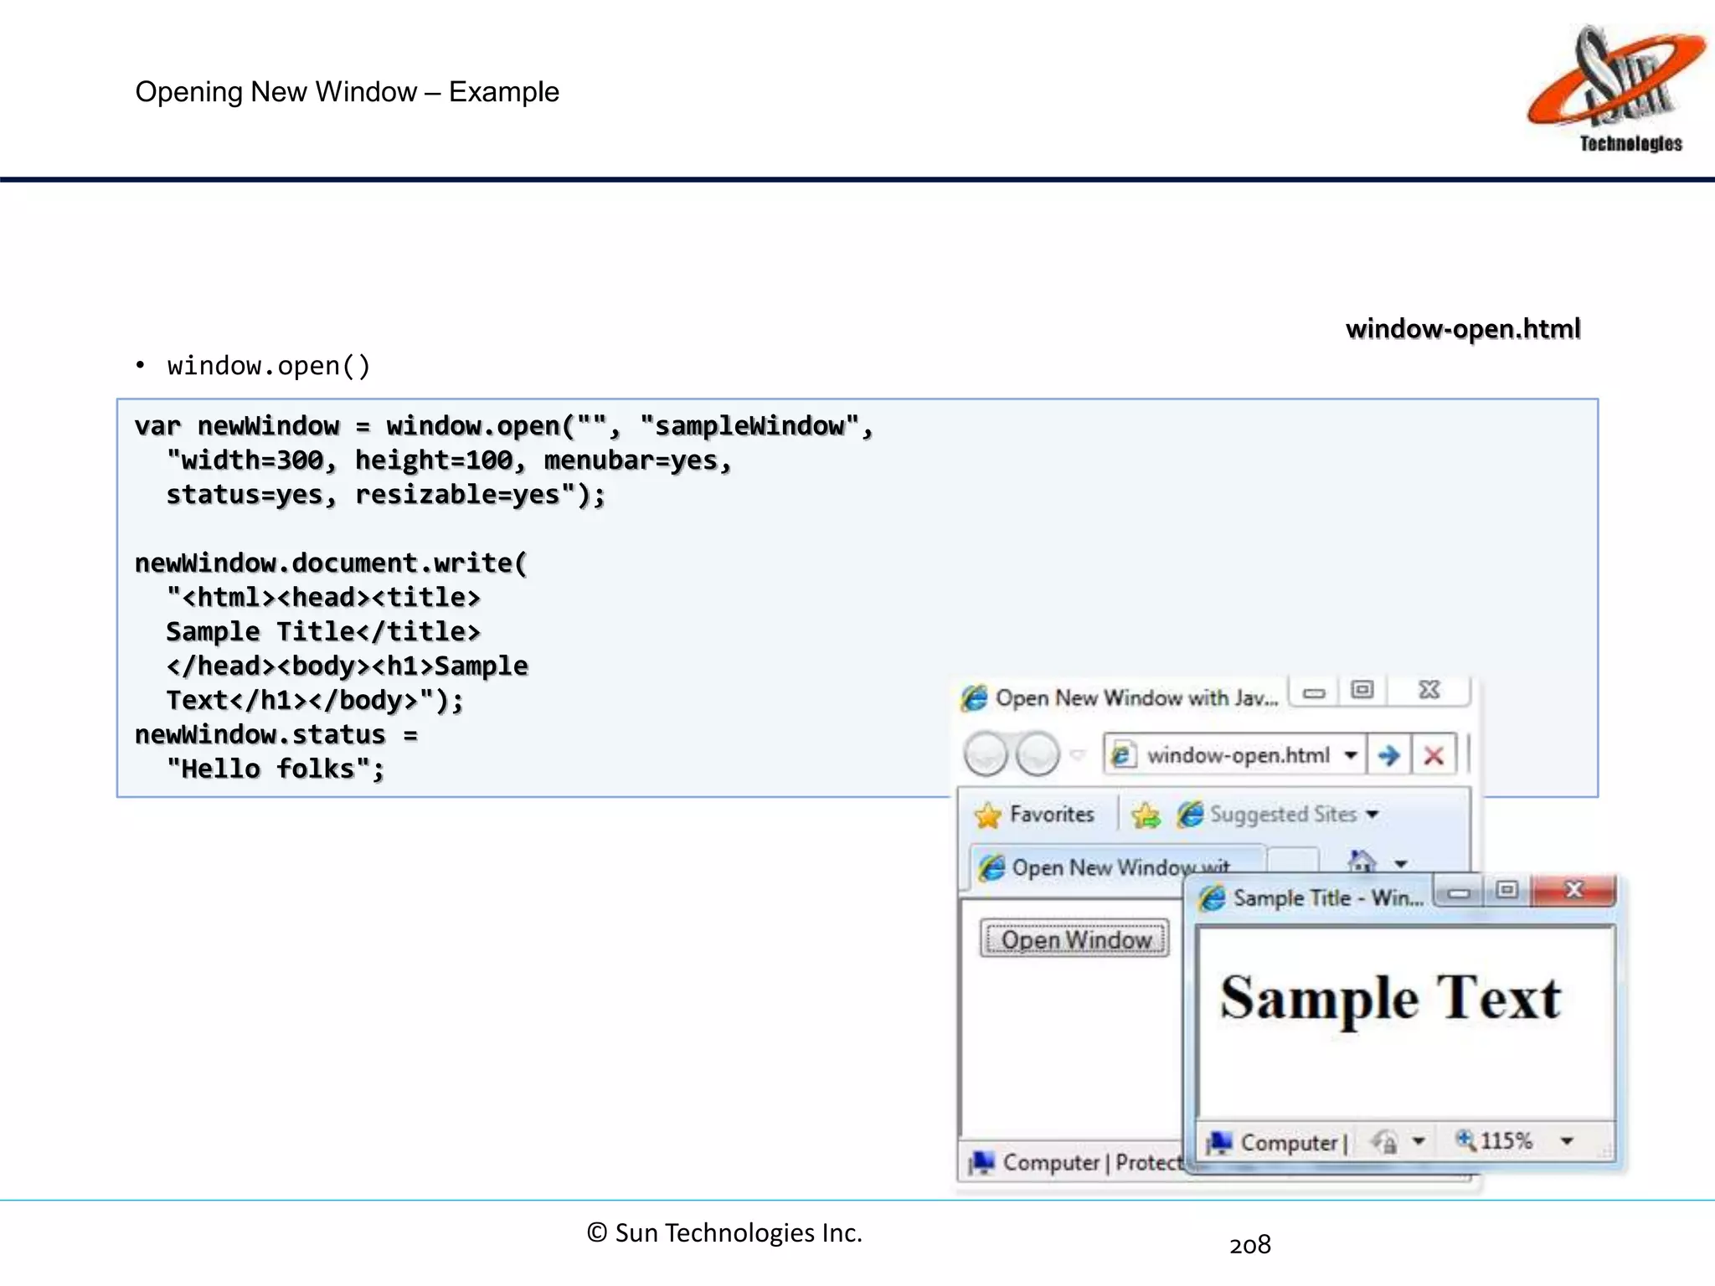Minimize the Sample Title popup window
1715x1286 pixels.
pyautogui.click(x=1459, y=892)
